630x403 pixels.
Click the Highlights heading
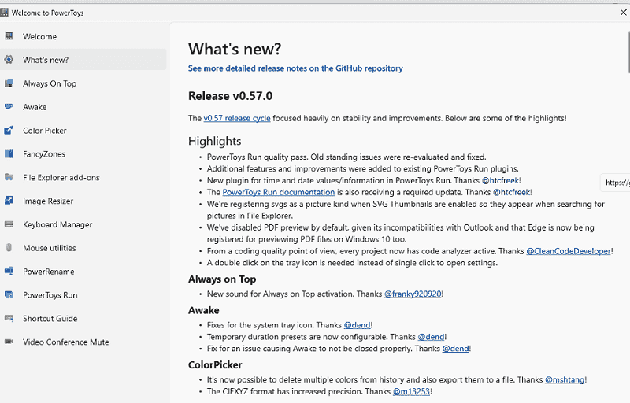click(214, 141)
